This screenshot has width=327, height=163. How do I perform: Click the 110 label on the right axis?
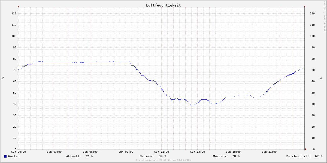coord(312,25)
